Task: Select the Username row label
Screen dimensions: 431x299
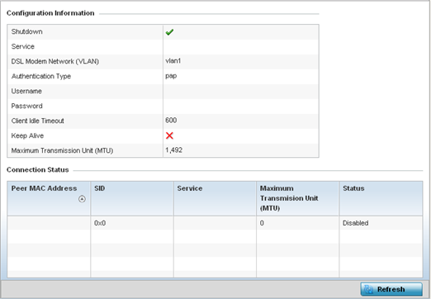Action: coord(26,91)
